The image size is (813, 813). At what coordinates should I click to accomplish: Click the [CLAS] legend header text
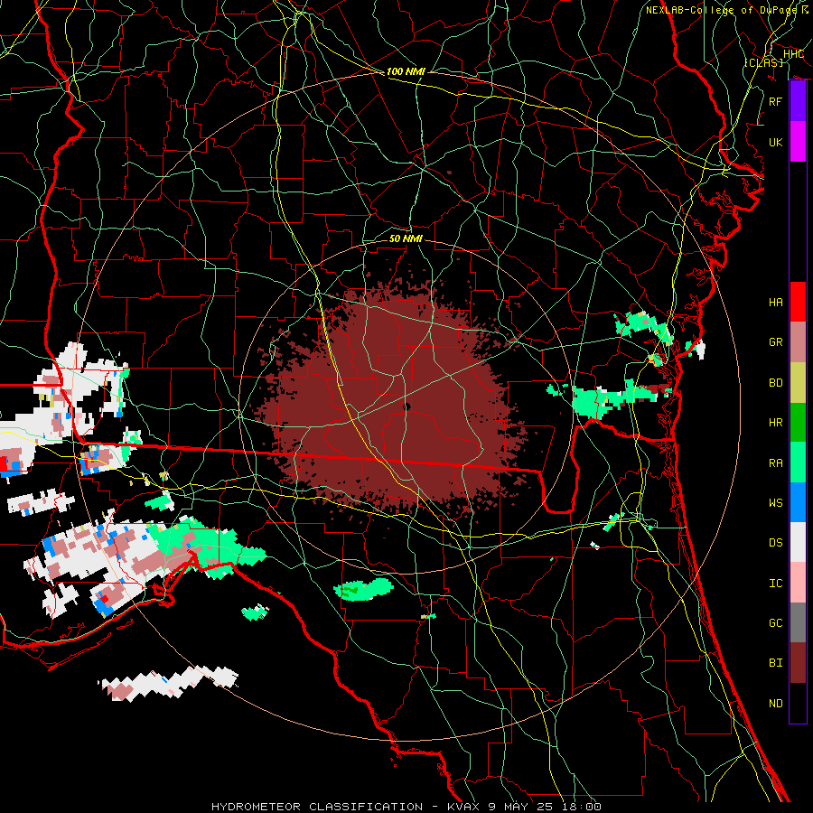pos(763,62)
